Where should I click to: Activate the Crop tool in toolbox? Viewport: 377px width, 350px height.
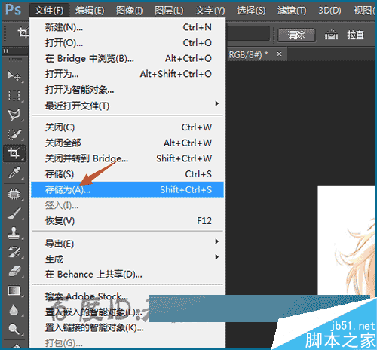click(x=14, y=153)
